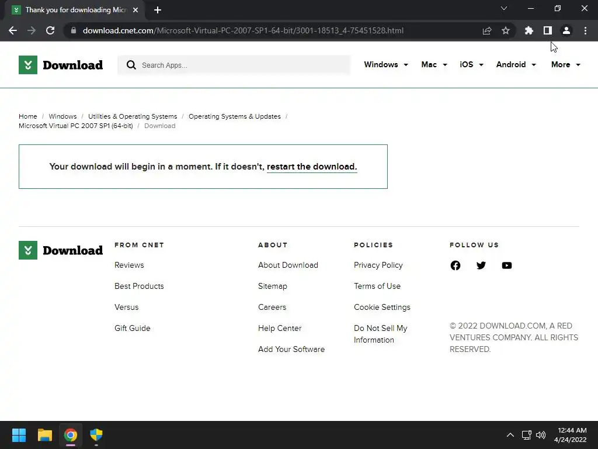Open the Windows Start button
This screenshot has height=449, width=598.
[x=19, y=435]
